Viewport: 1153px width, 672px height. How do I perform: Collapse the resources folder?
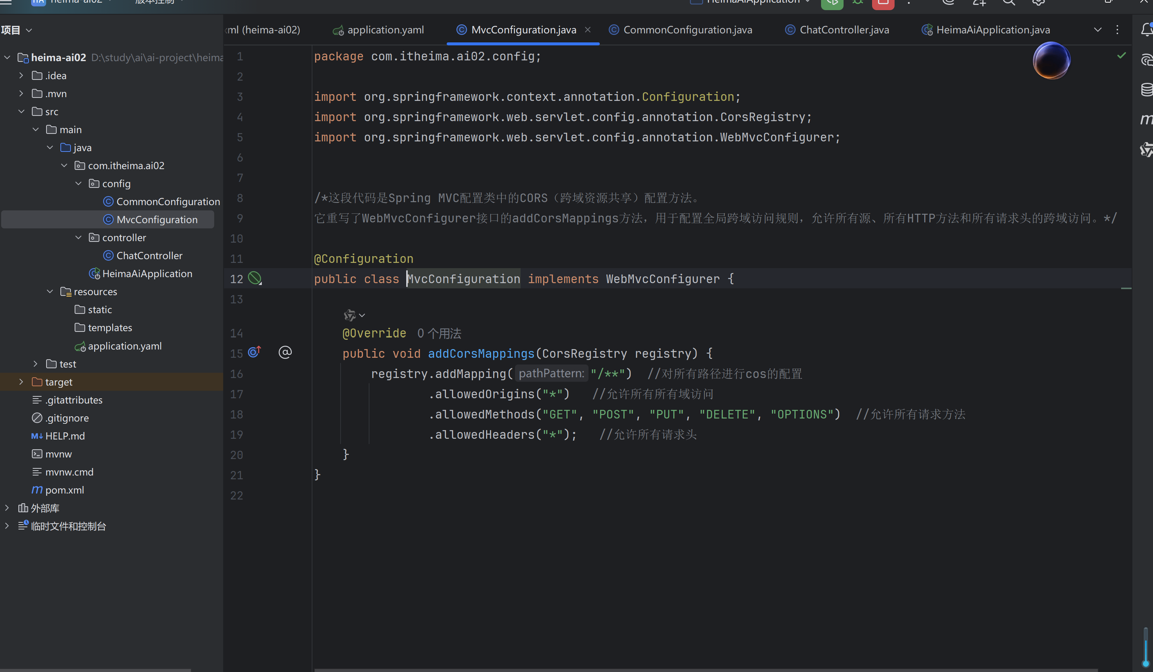(50, 291)
